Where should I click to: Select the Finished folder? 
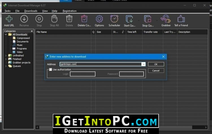17,59
